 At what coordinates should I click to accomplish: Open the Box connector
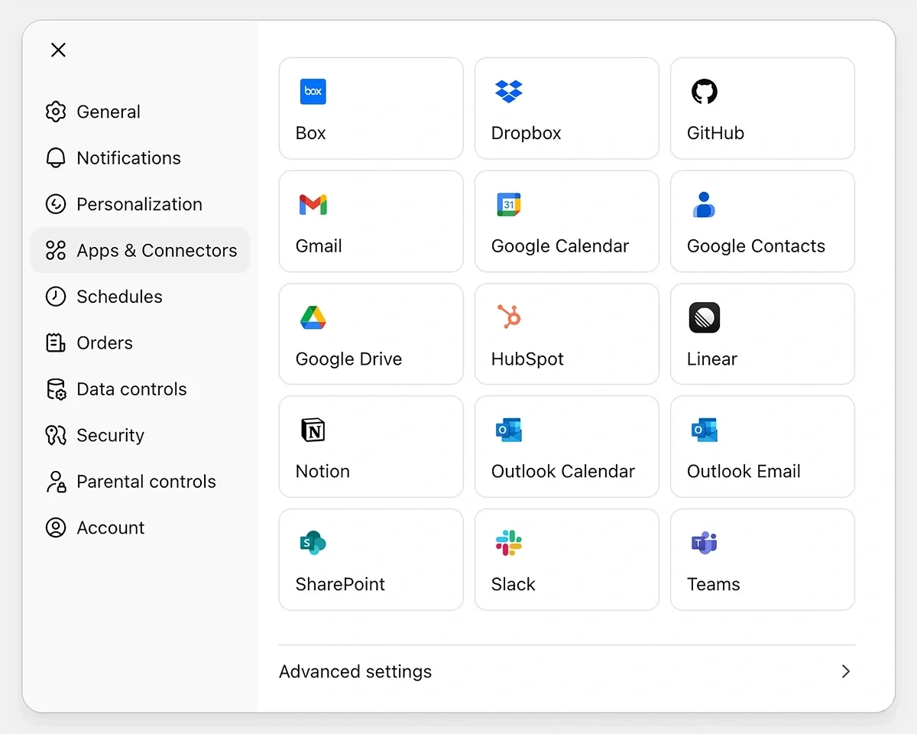371,108
